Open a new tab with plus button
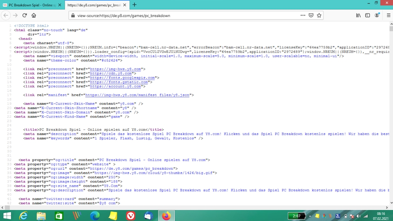Image resolution: width=393 pixels, height=221 pixels. [x=134, y=5]
